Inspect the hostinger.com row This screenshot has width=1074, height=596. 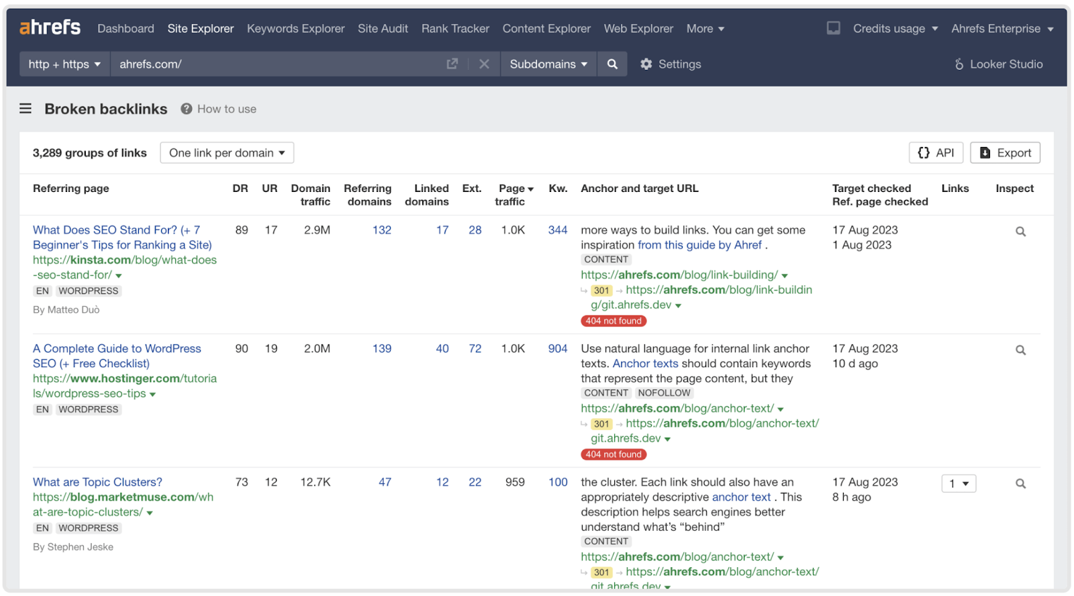pos(1020,350)
